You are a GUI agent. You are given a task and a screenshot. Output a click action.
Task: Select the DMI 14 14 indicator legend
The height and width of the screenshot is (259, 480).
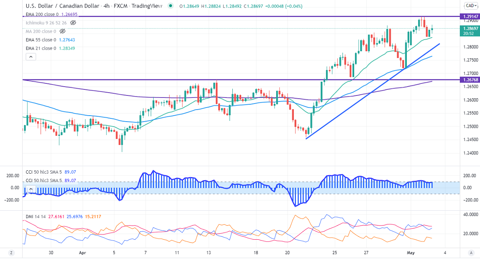pos(35,217)
